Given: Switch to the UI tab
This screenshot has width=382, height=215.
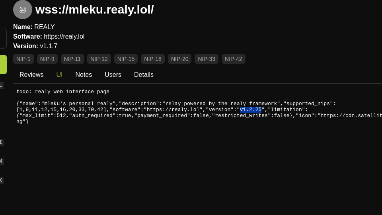Looking at the screenshot, I should pos(59,74).
